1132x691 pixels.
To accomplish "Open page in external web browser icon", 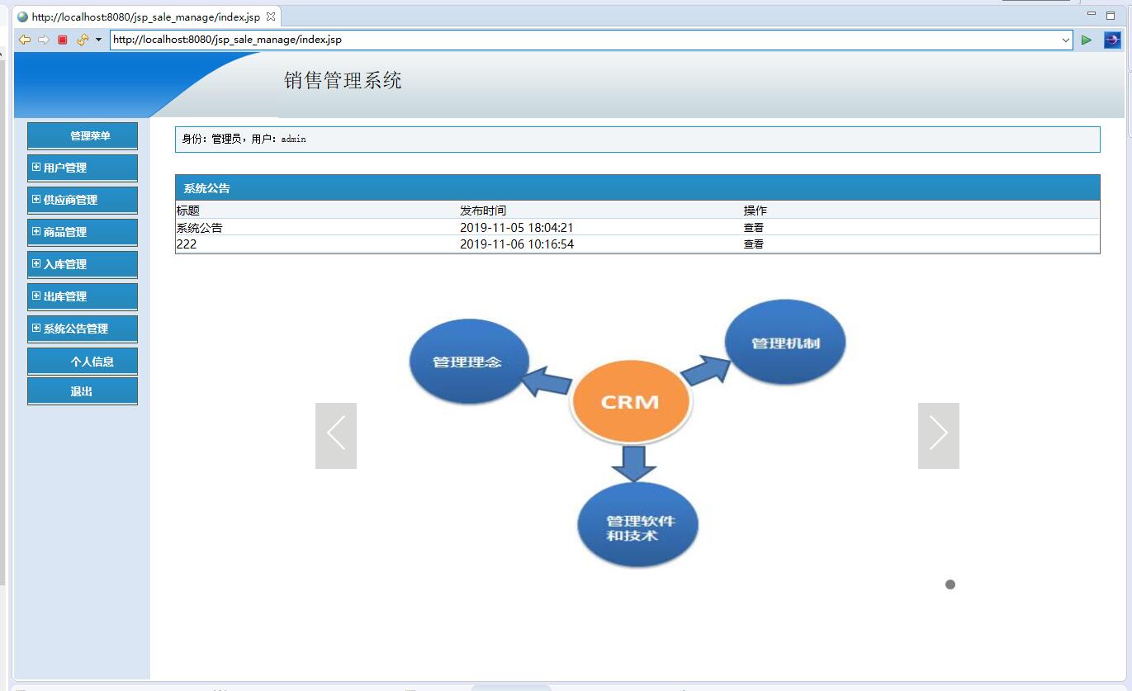I will click(x=1111, y=39).
